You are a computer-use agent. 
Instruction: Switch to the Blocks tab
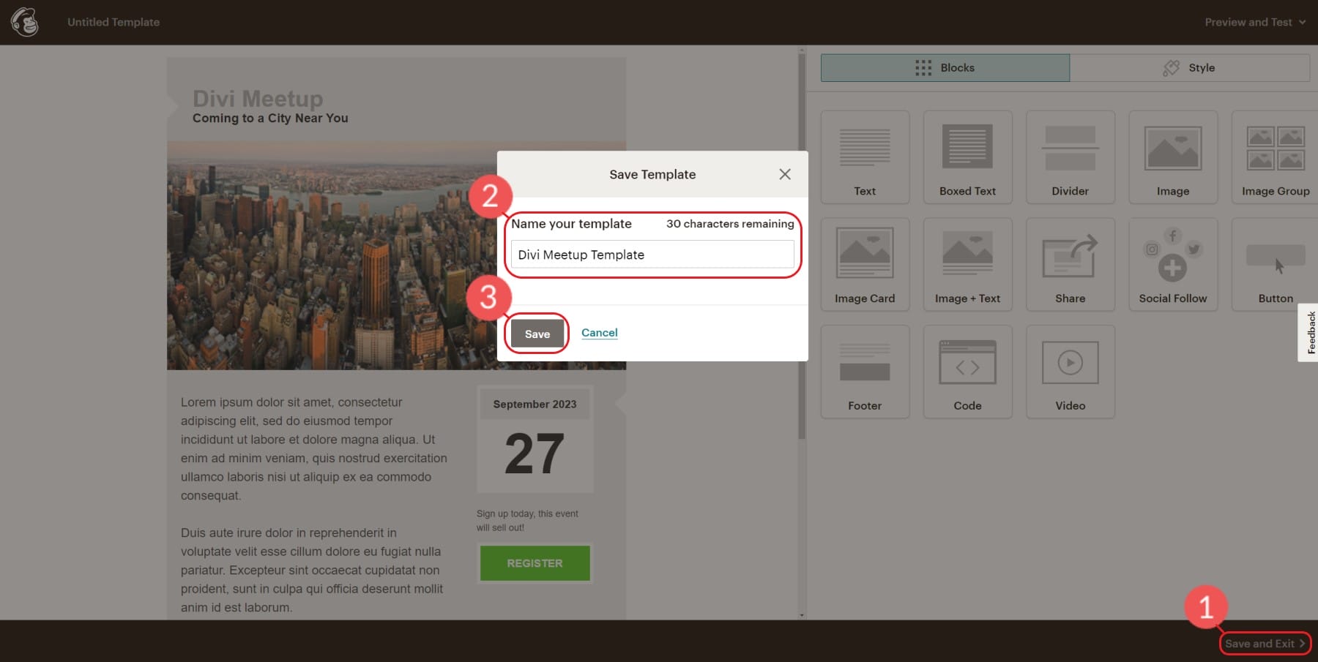pyautogui.click(x=945, y=67)
